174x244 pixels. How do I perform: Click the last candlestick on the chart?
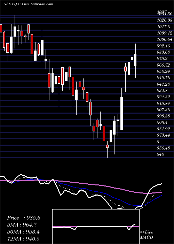click(135, 60)
